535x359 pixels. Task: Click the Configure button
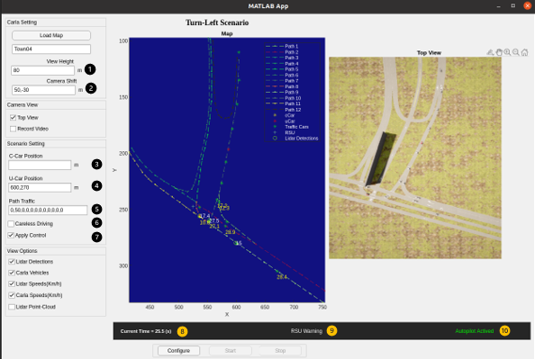(x=179, y=351)
